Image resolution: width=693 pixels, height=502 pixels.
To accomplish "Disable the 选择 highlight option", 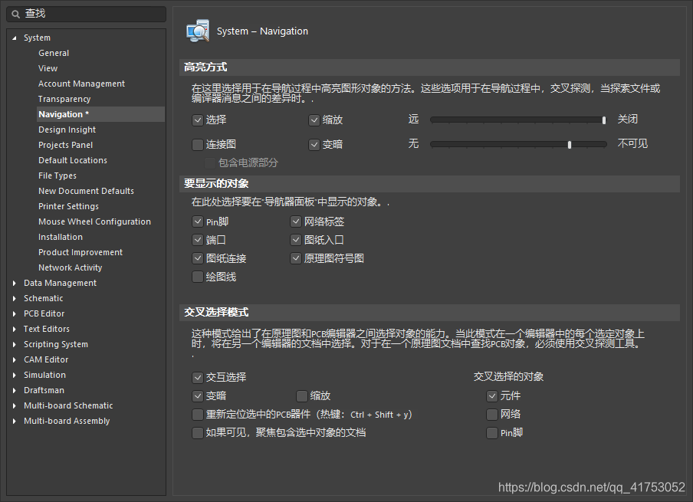I will (197, 120).
